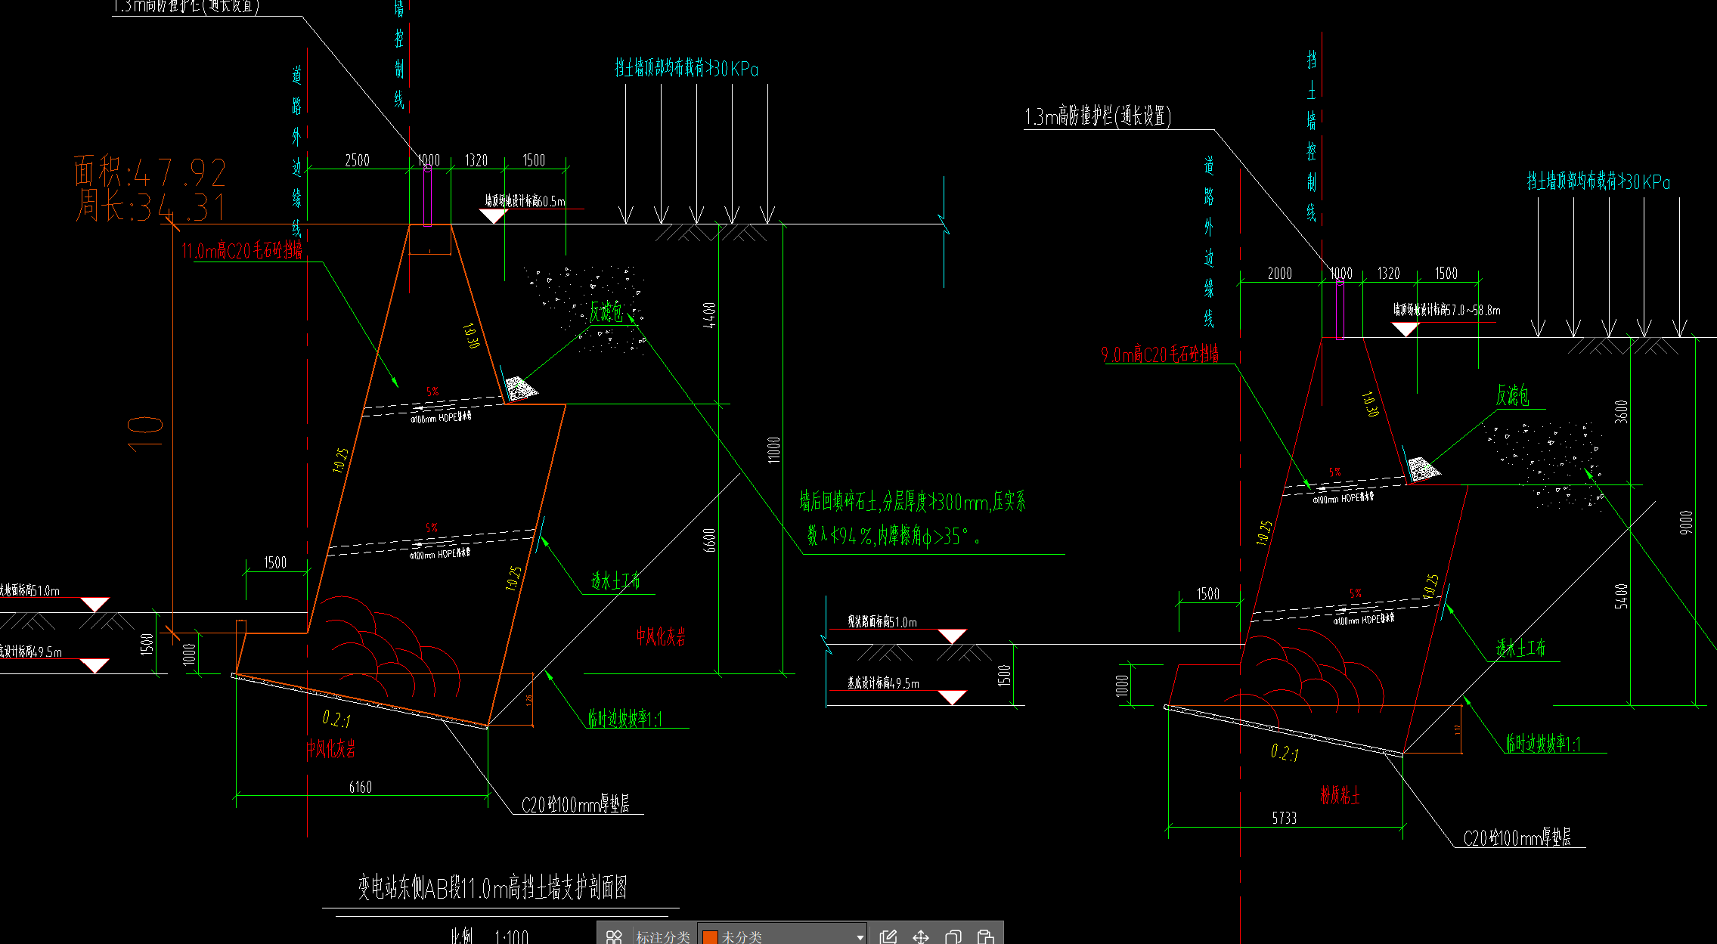Click the 标注分类 label in toolbar

(663, 936)
